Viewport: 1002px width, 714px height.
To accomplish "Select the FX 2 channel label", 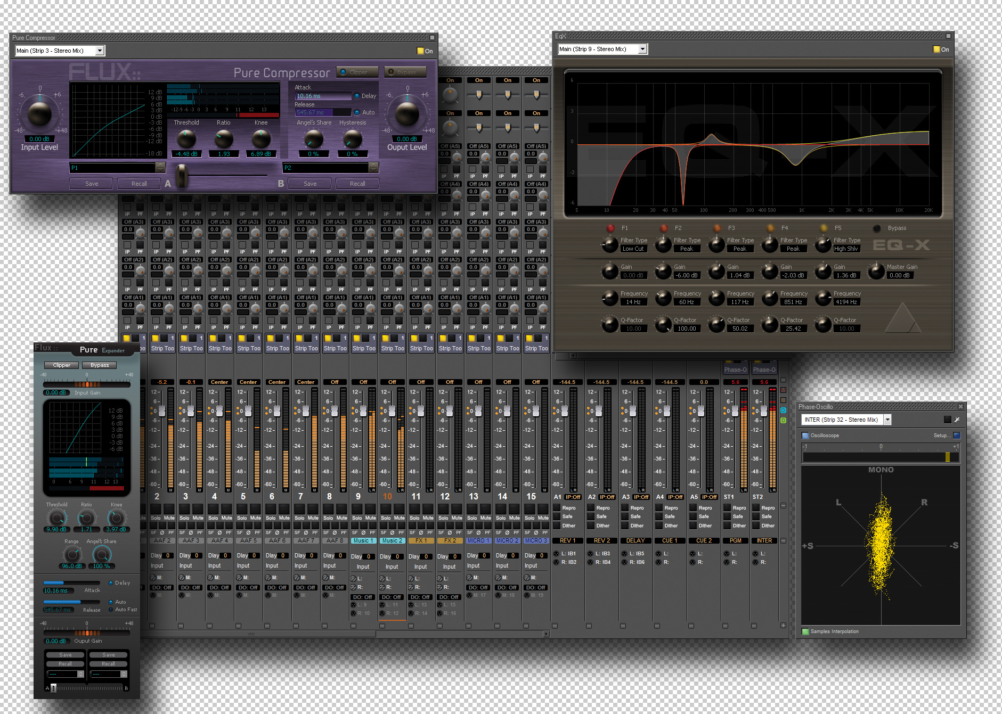I will 450,540.
